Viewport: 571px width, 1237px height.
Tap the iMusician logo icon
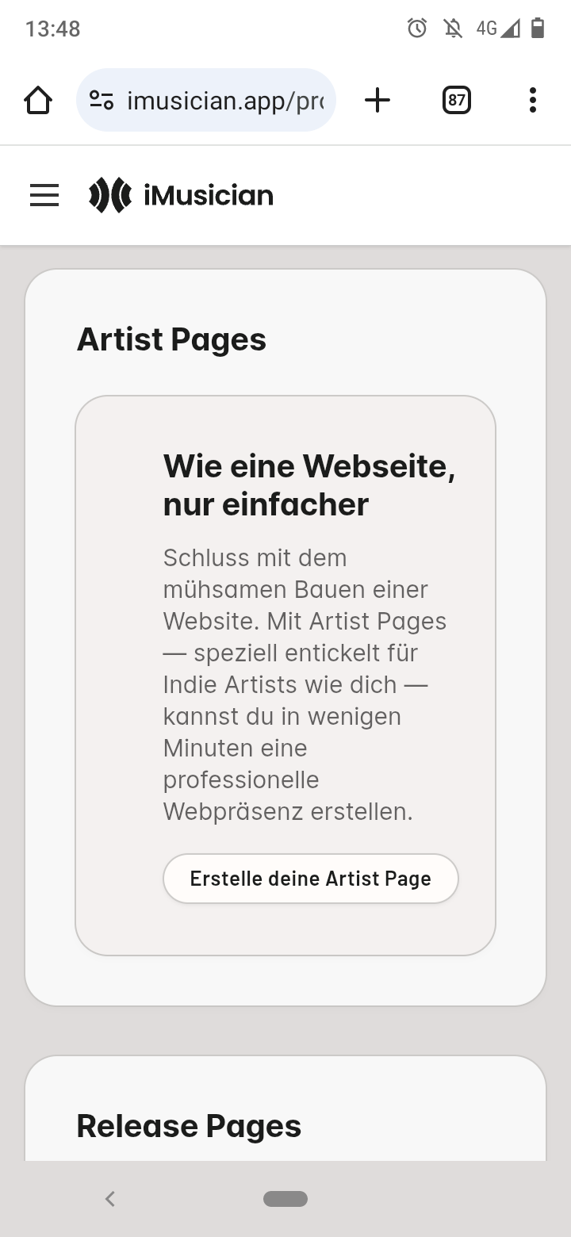click(110, 195)
